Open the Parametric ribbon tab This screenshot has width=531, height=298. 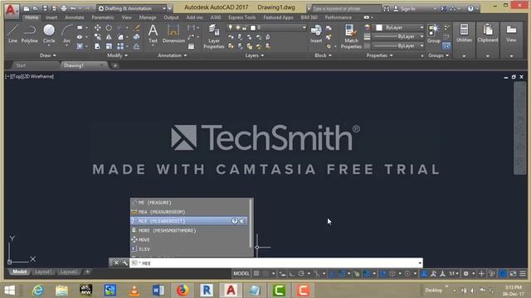point(103,17)
